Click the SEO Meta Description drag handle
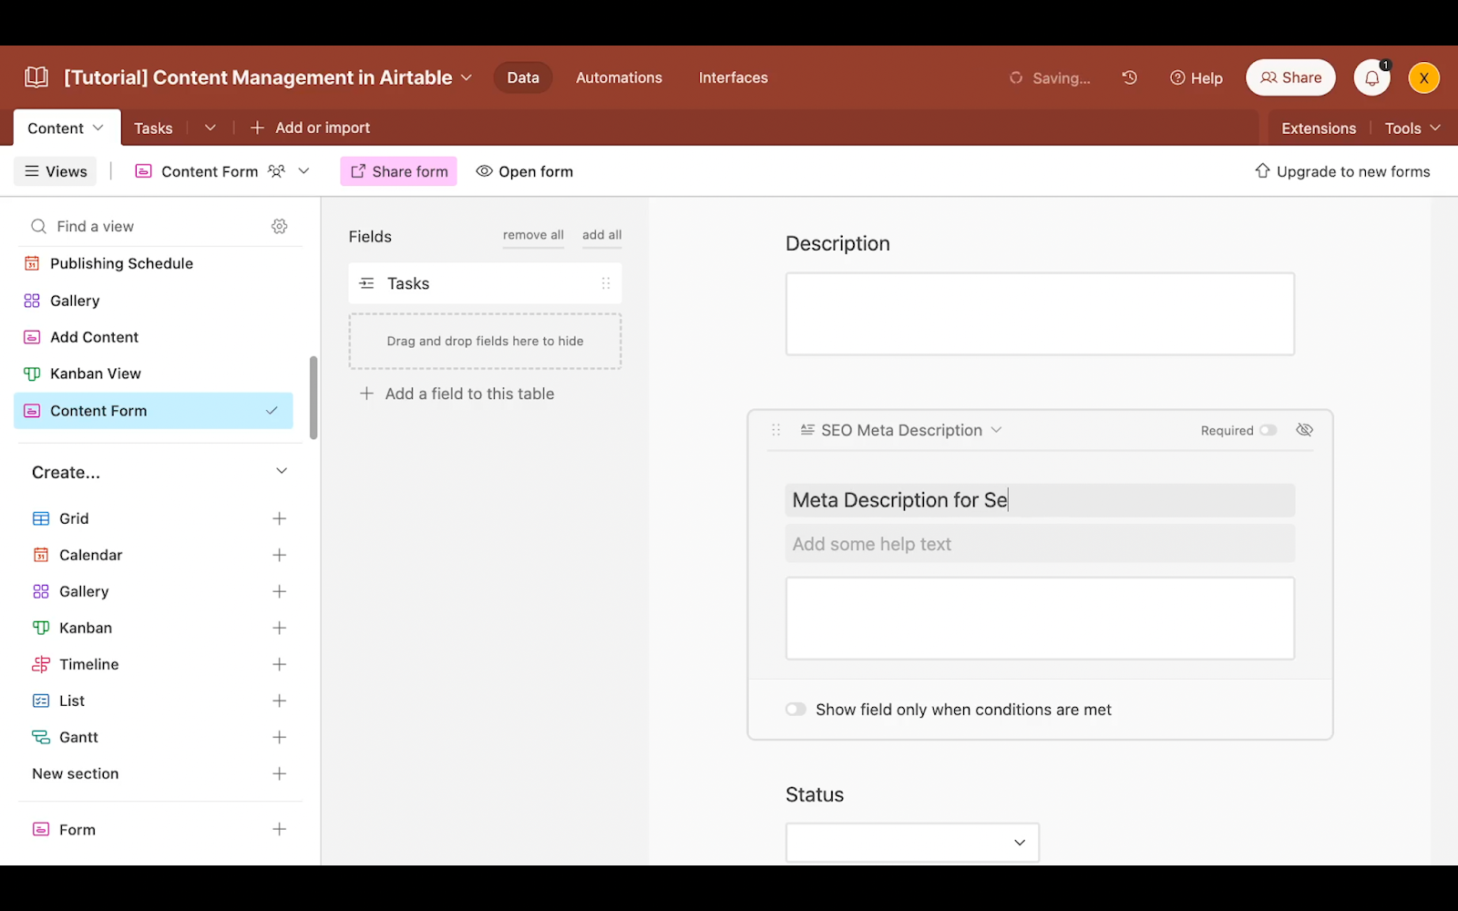The height and width of the screenshot is (911, 1458). coord(776,430)
